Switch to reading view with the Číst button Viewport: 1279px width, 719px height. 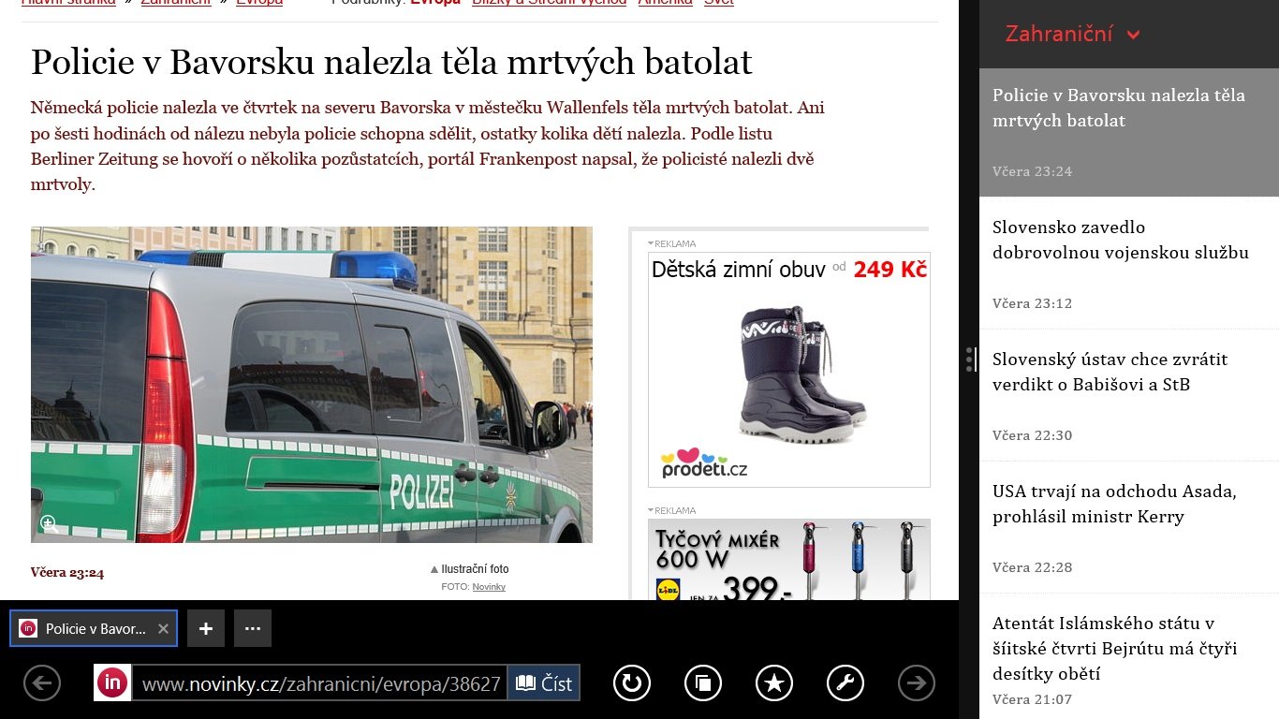(544, 683)
